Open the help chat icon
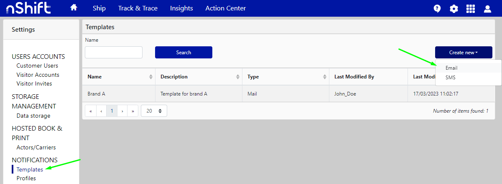 tap(437, 9)
